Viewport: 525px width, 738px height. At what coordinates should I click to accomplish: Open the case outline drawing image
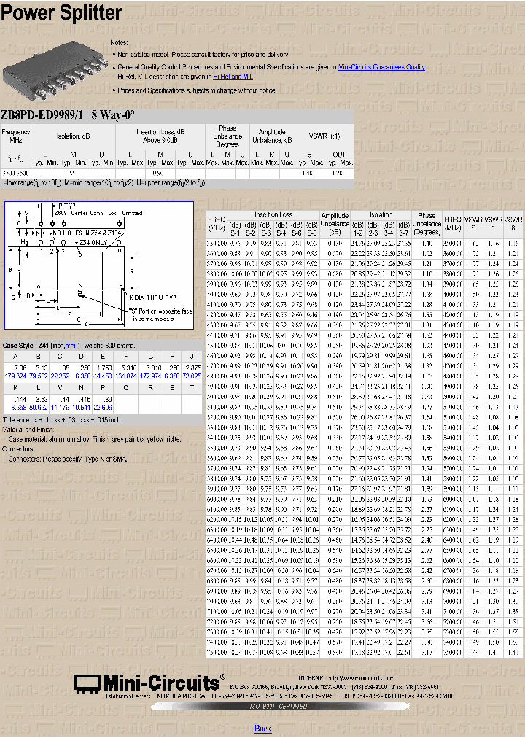pos(98,265)
